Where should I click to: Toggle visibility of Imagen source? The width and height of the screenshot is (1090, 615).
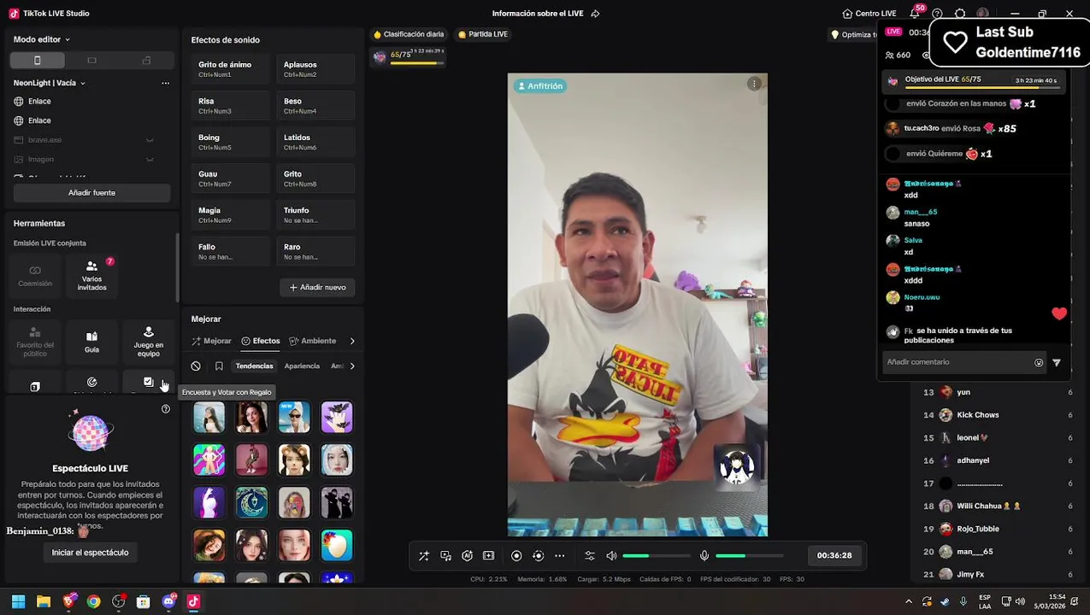click(x=150, y=160)
